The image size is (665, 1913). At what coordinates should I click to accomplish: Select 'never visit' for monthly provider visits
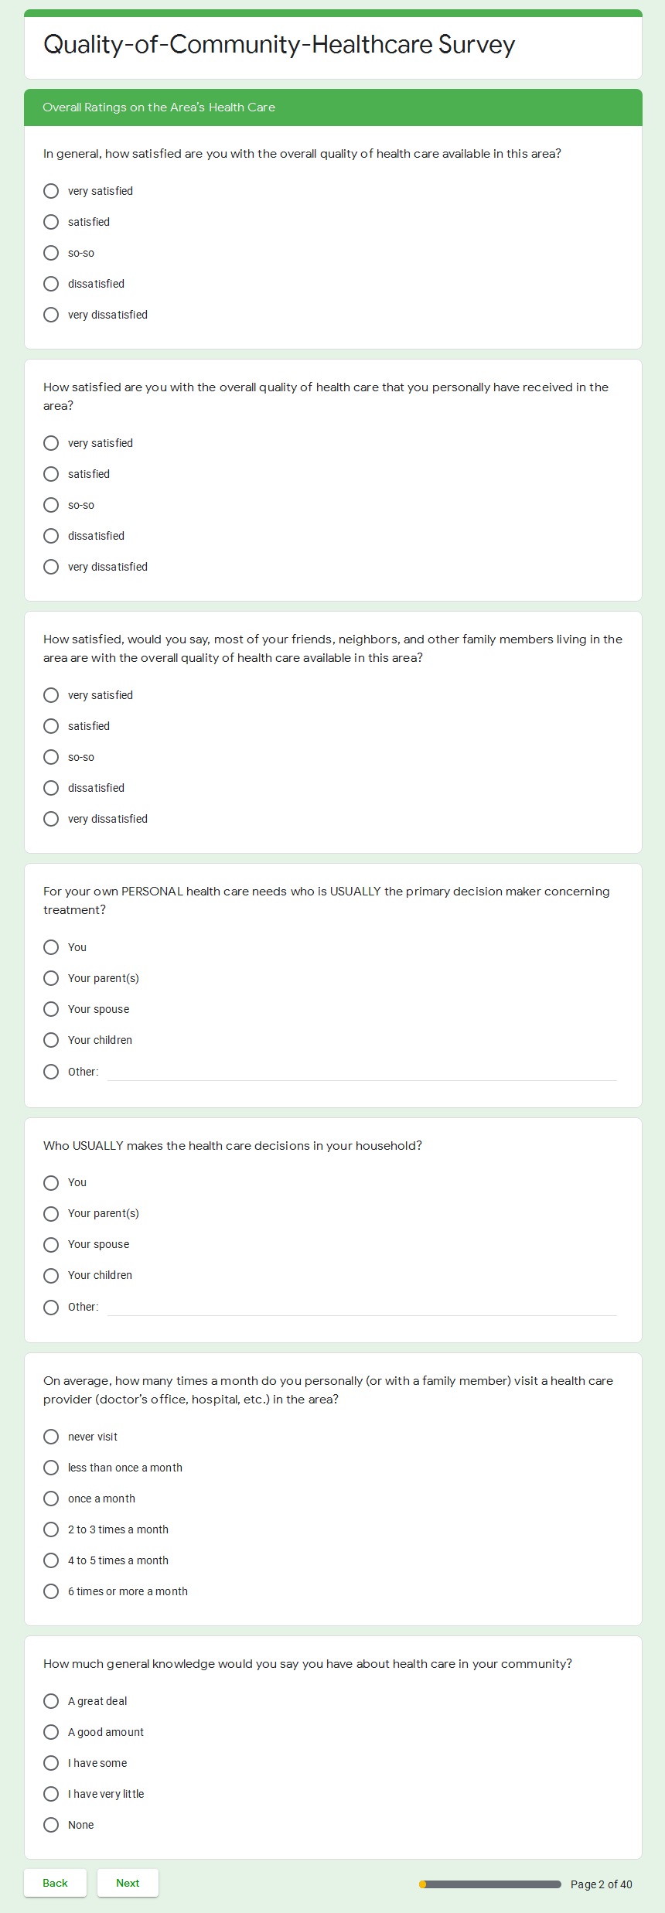[x=51, y=1437]
